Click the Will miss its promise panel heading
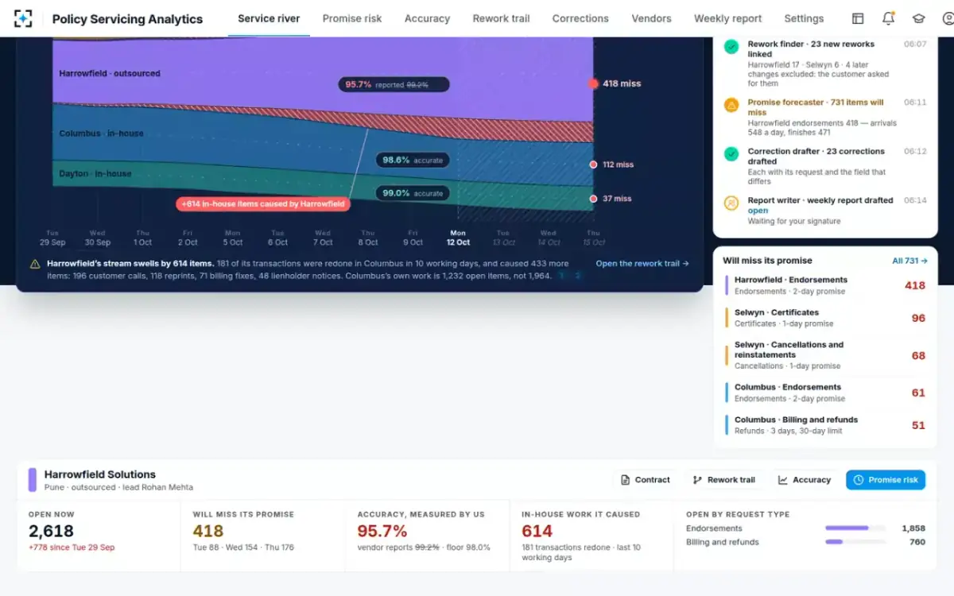 pyautogui.click(x=767, y=261)
